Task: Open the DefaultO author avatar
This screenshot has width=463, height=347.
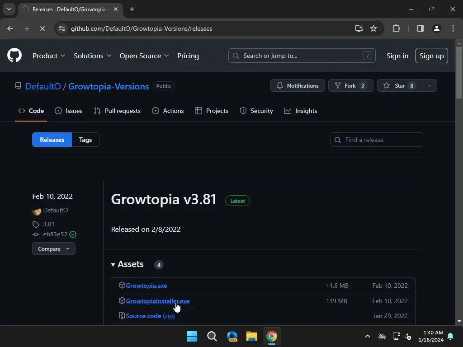Action: pos(37,211)
